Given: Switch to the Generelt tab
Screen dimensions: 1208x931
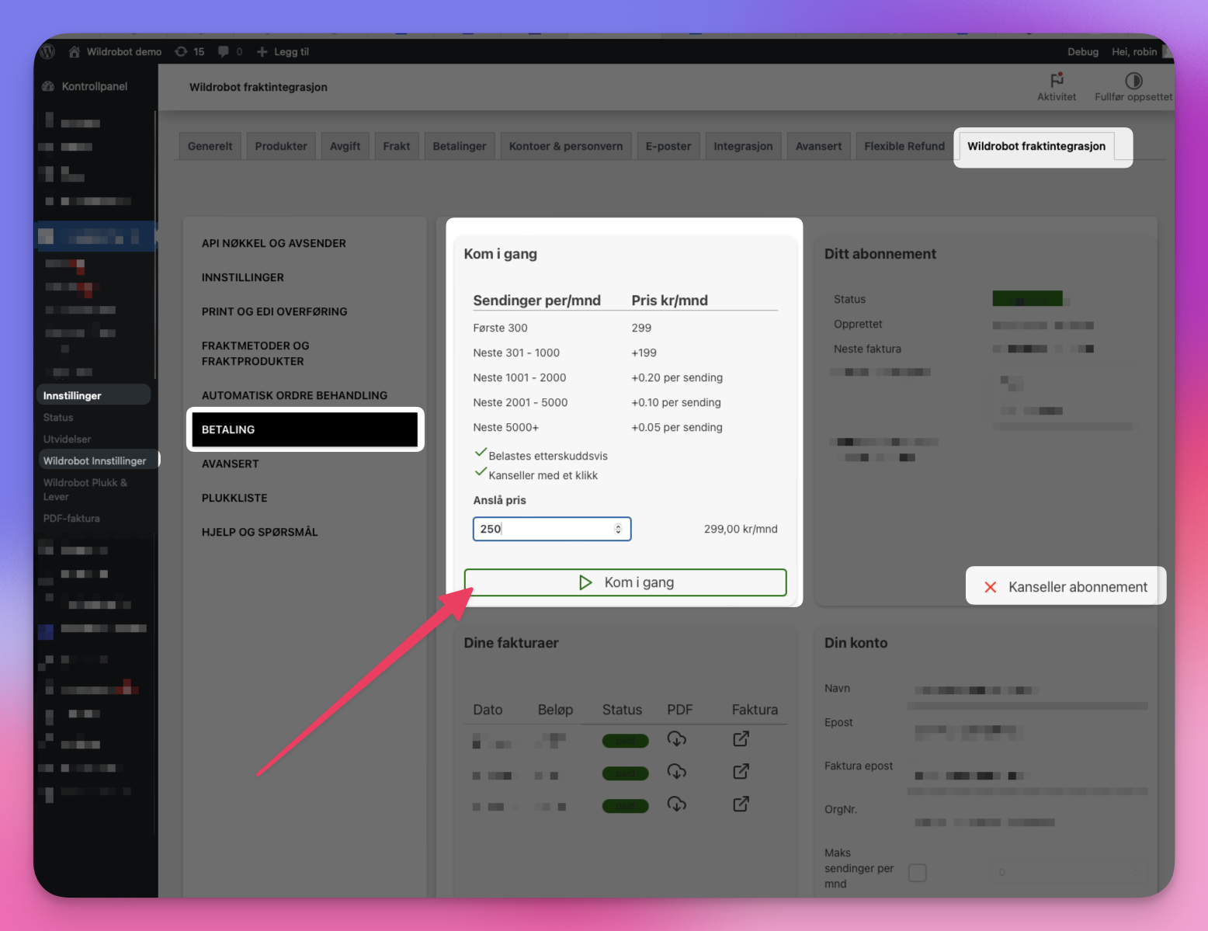Looking at the screenshot, I should (210, 146).
